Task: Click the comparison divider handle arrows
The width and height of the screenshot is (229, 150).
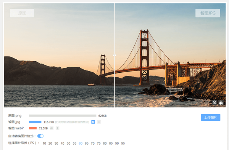Action: pos(114,55)
